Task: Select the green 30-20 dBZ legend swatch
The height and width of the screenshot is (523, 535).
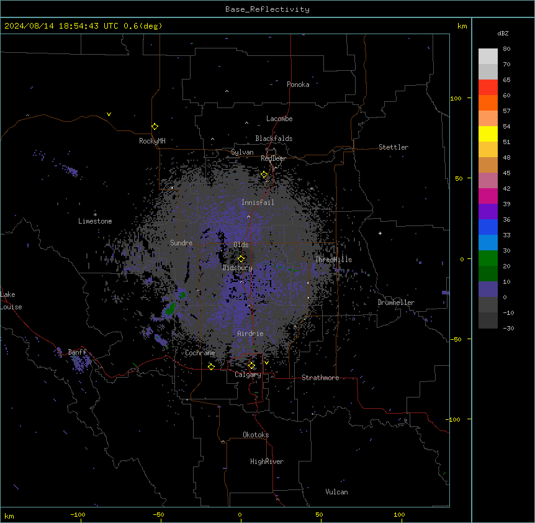Action: (x=488, y=258)
